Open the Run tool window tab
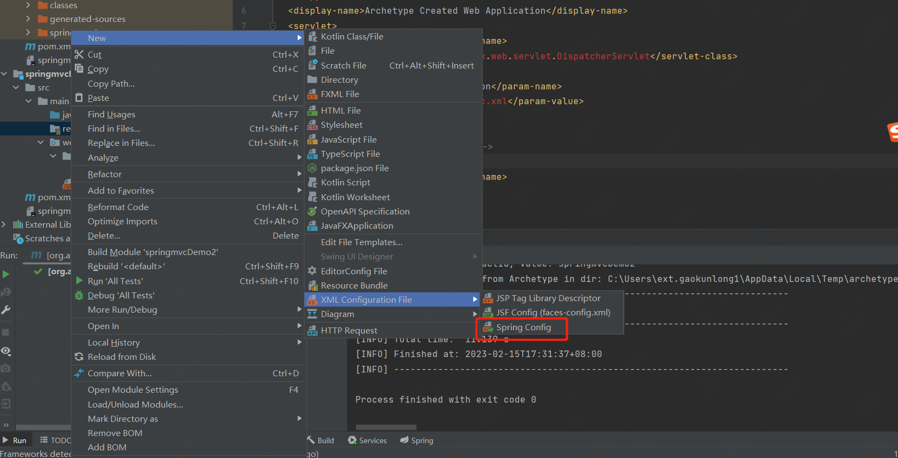Screen dimensions: 898x458 click(15, 440)
